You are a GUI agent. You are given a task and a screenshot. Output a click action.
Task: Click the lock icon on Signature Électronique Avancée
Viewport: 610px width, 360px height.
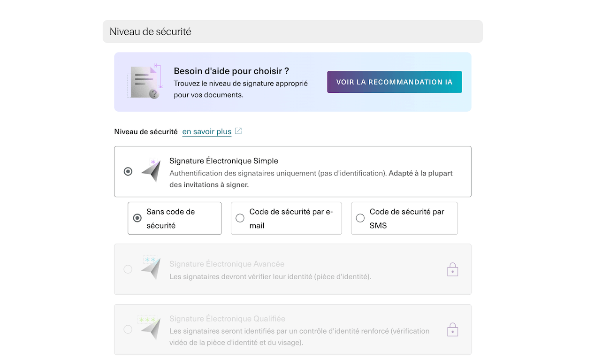(452, 269)
